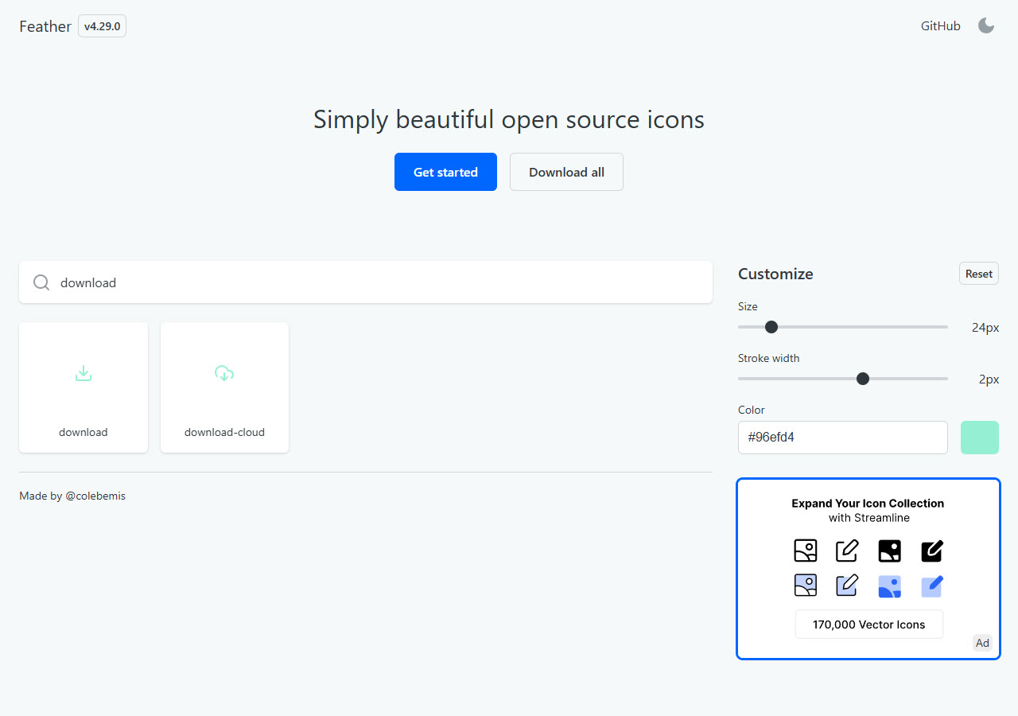Screen dimensions: 1018x716
Task: Click the Get started button
Action: (x=445, y=172)
